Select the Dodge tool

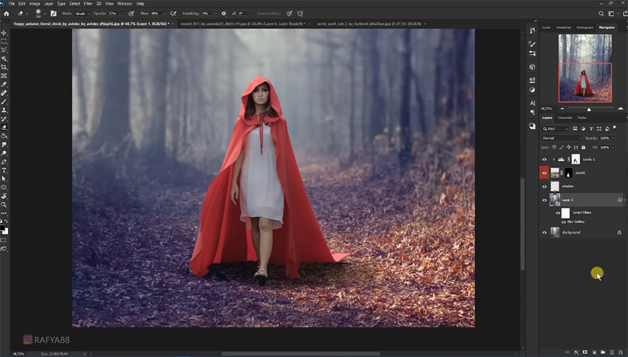(4, 154)
